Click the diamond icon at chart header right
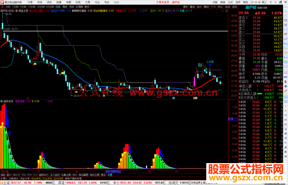 coord(222,11)
